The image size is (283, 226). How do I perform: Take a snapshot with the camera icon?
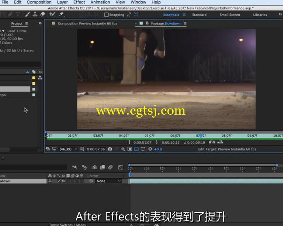point(110,149)
